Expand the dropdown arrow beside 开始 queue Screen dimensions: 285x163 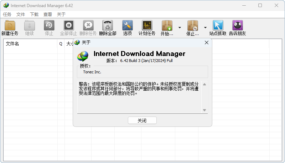(180, 28)
